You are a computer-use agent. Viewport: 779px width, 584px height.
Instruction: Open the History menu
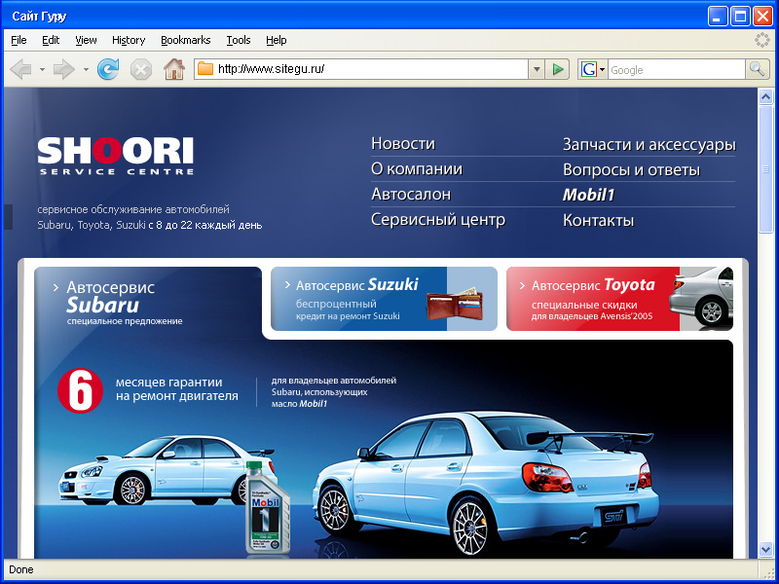129,40
